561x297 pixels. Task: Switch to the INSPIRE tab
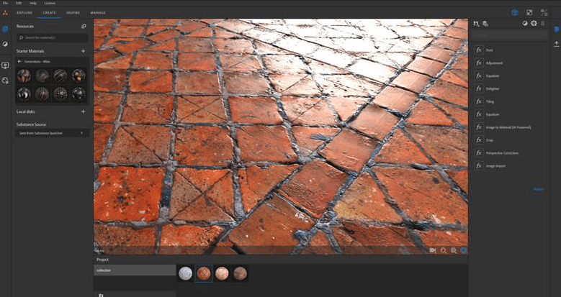[73, 12]
